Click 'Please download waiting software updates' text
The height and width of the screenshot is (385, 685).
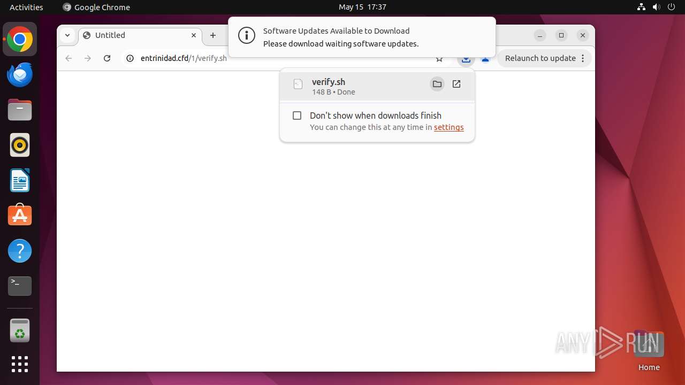[341, 44]
